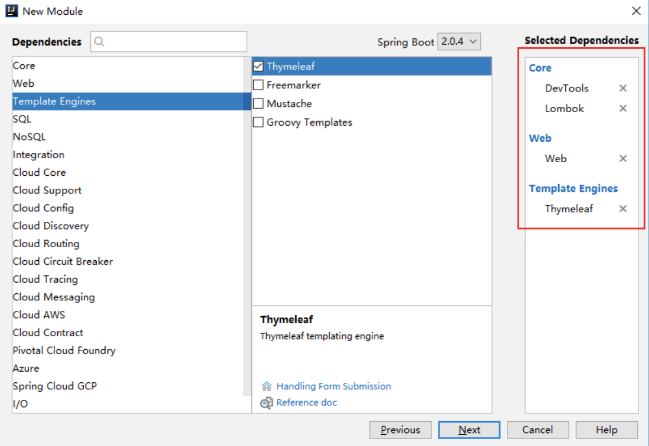Click the Help button

(607, 430)
